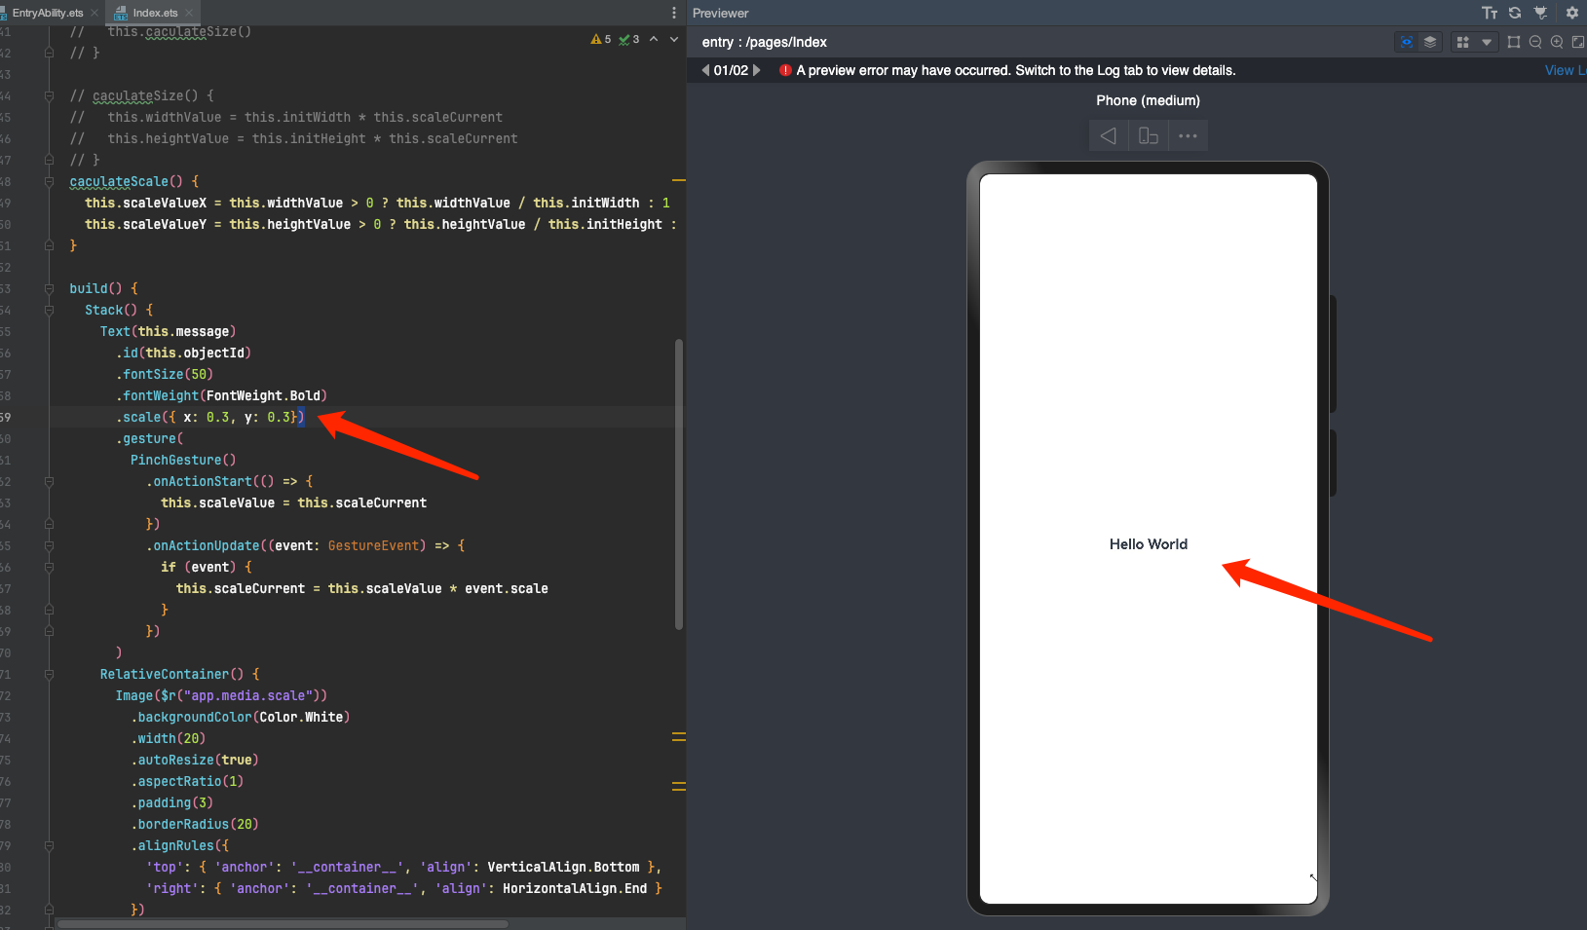The height and width of the screenshot is (930, 1587).
Task: Go to next error with right triangle
Action: pos(756,70)
